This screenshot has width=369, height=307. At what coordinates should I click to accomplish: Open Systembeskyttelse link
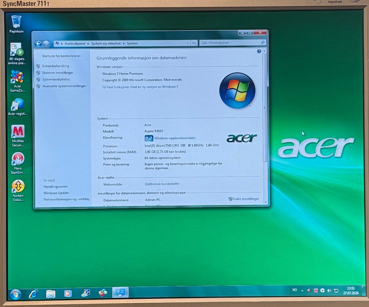(x=56, y=79)
